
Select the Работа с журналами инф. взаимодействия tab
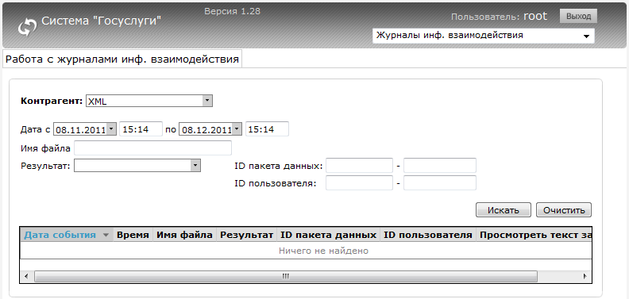click(122, 59)
